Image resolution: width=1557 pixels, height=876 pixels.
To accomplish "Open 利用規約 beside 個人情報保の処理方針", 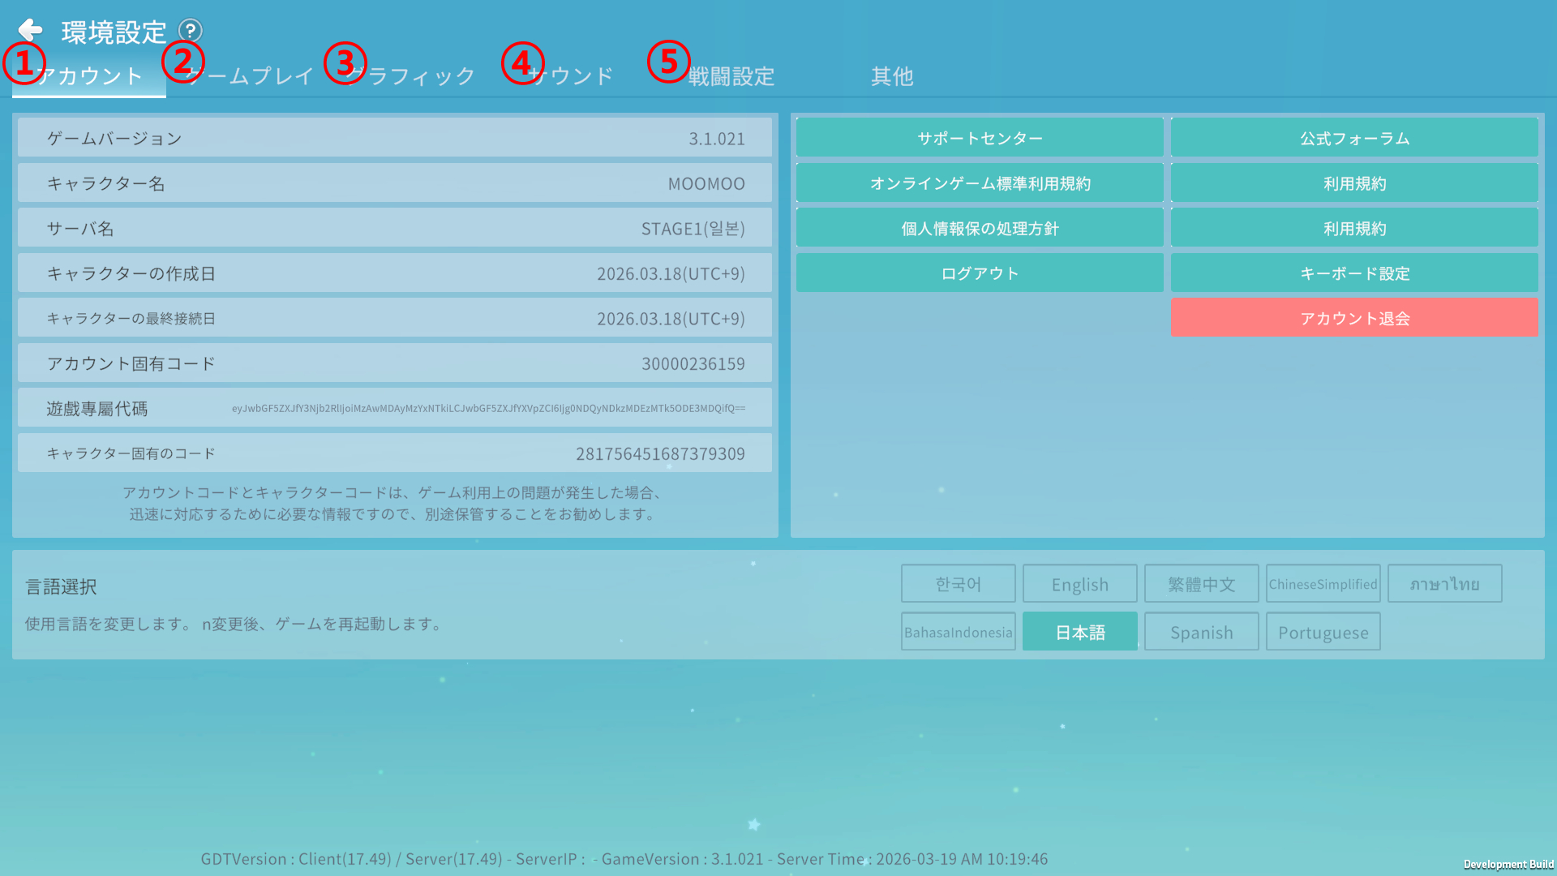I will tap(1354, 228).
